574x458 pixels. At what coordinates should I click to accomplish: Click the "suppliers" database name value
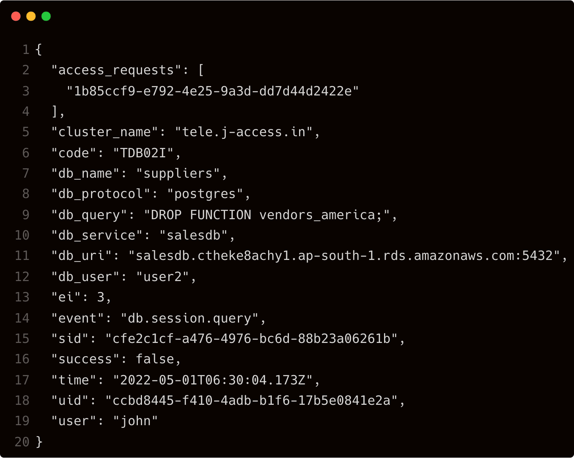[178, 174]
